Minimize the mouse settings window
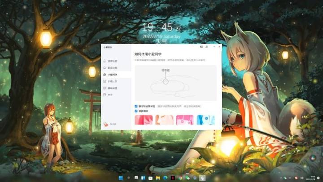Screen dimensions: 323x182 pos(214,47)
